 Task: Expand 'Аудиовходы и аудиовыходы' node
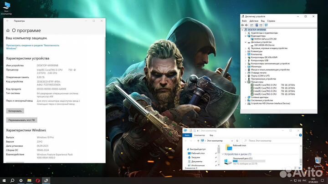pyautogui.click(x=246, y=33)
